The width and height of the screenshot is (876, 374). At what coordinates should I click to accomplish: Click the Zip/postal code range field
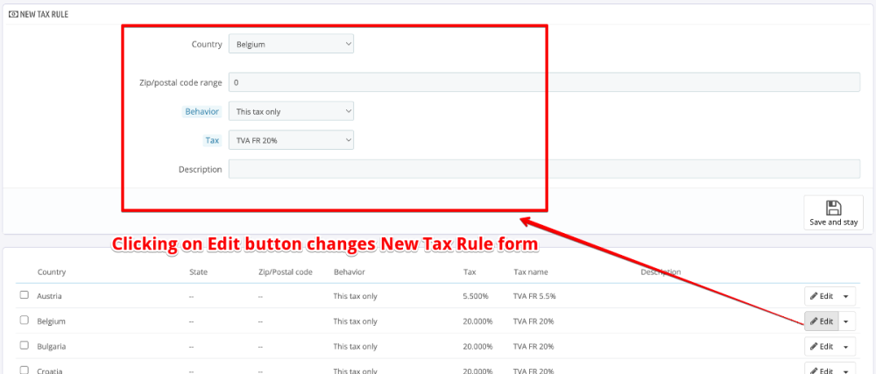pos(543,82)
